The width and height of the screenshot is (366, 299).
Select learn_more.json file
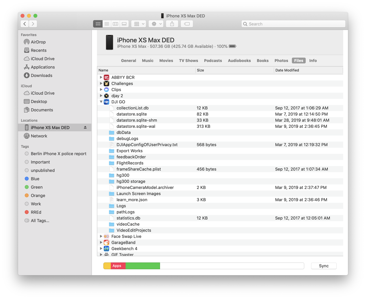[x=220, y=200]
